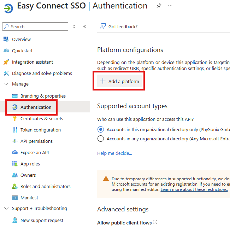Click the Diagnose tools wrench icon
The height and width of the screenshot is (228, 230).
point(6,73)
